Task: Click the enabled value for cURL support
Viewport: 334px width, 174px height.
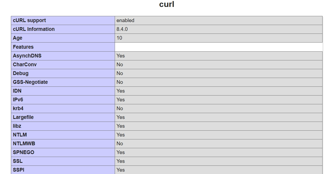Action: [x=125, y=20]
